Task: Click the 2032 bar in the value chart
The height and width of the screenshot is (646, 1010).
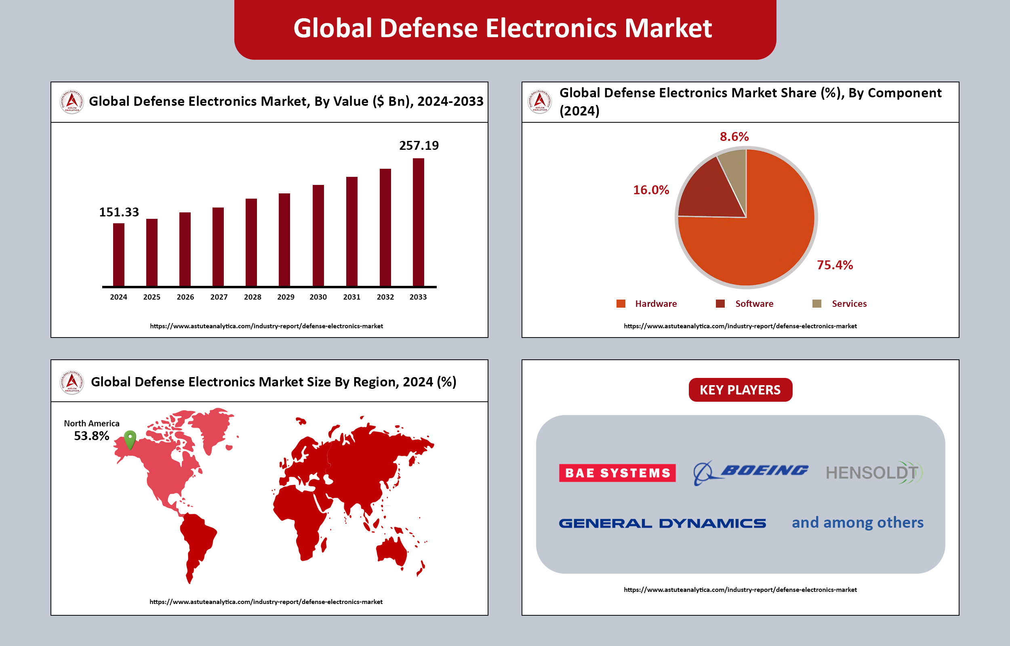Action: point(385,227)
